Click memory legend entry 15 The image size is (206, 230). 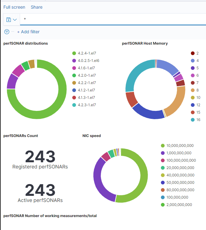click(x=195, y=112)
